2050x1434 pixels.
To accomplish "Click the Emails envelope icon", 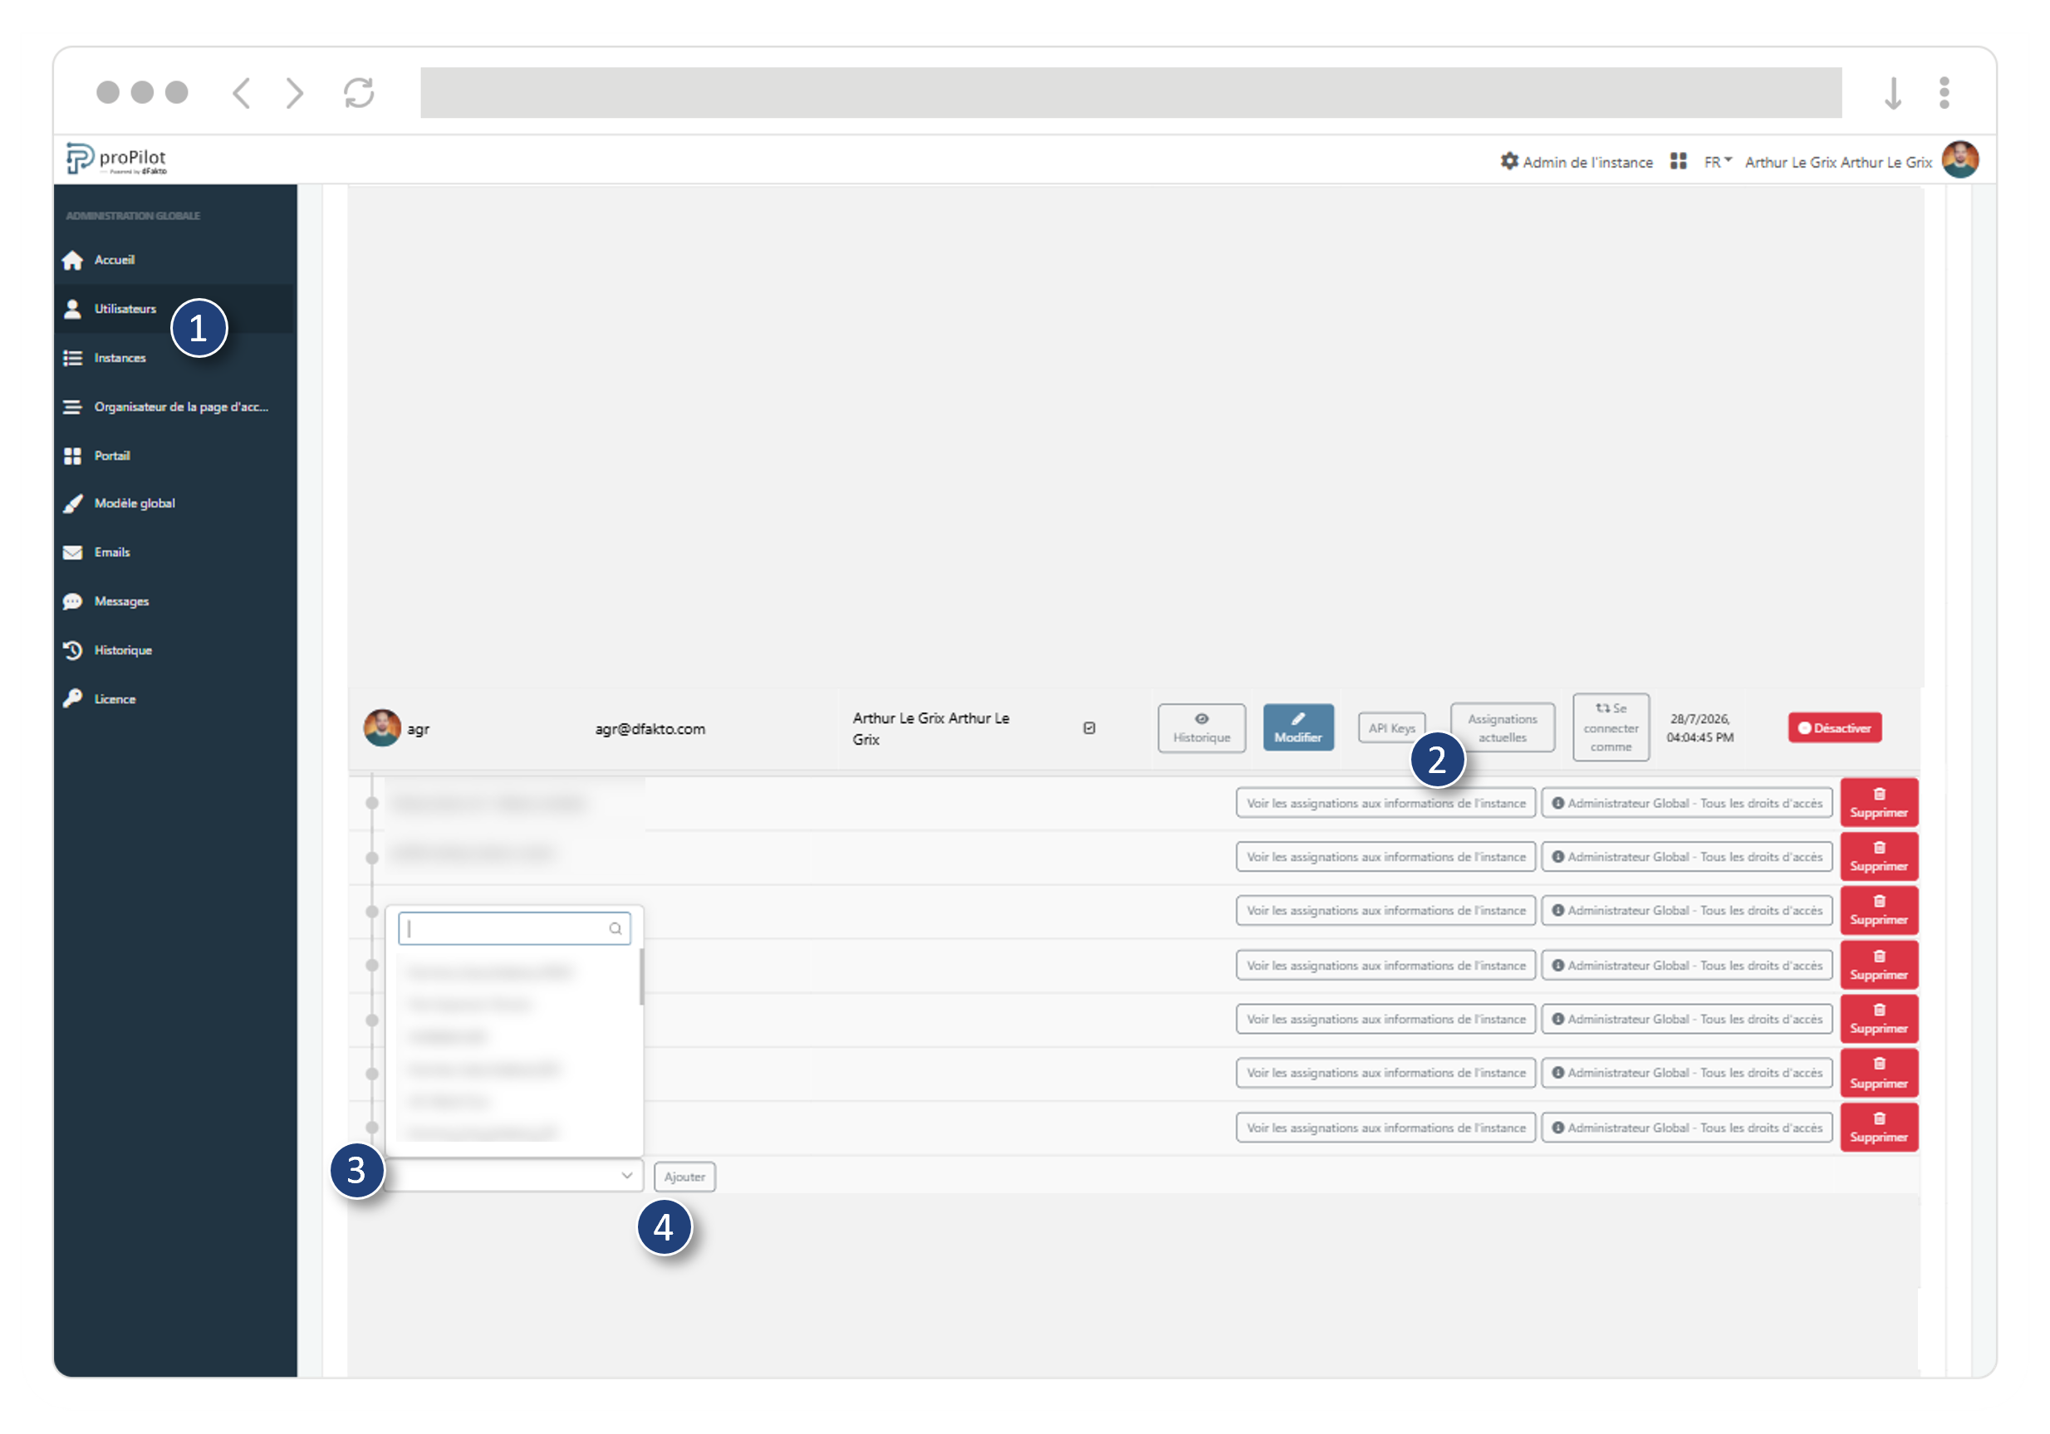I will (72, 553).
